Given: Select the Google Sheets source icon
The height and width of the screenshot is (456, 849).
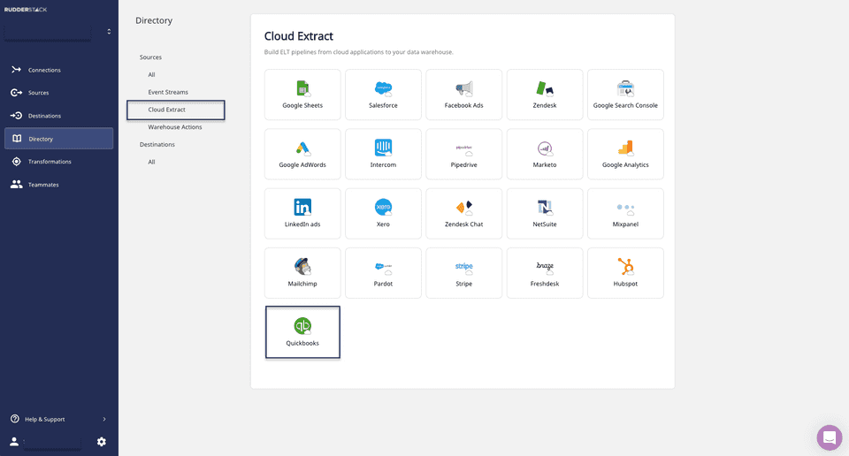Looking at the screenshot, I should click(x=302, y=88).
